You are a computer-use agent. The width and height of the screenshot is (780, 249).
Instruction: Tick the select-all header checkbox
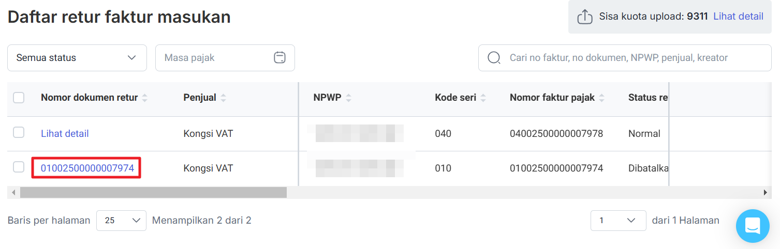pos(19,98)
